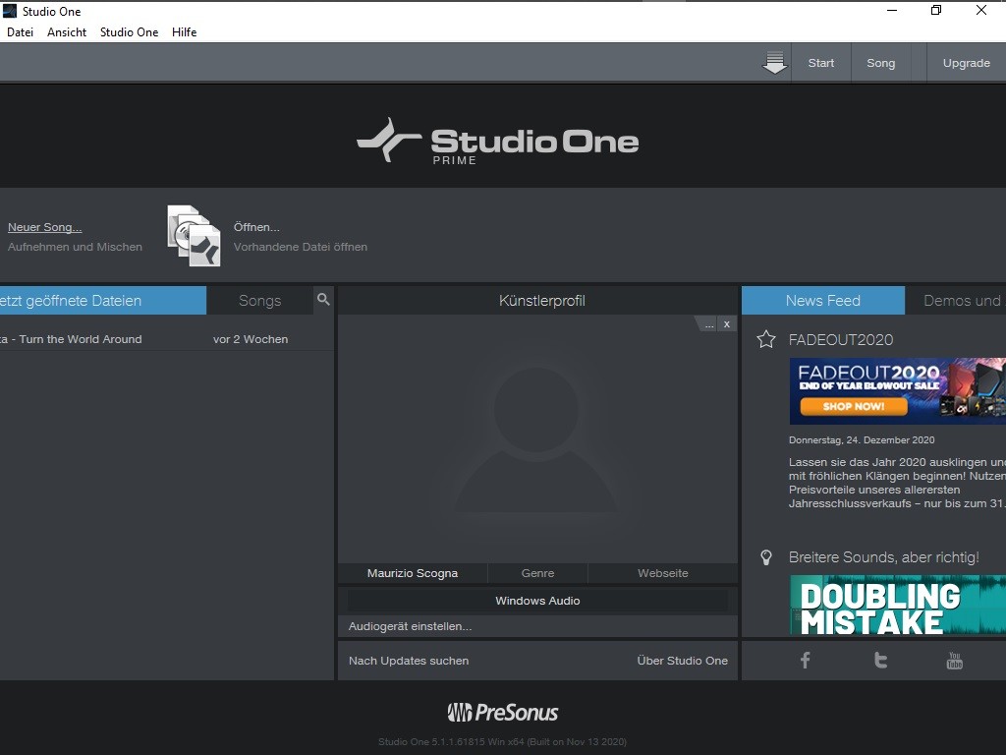Open recent file Turn the World Around
Viewport: 1006px width, 755px height.
coord(167,339)
